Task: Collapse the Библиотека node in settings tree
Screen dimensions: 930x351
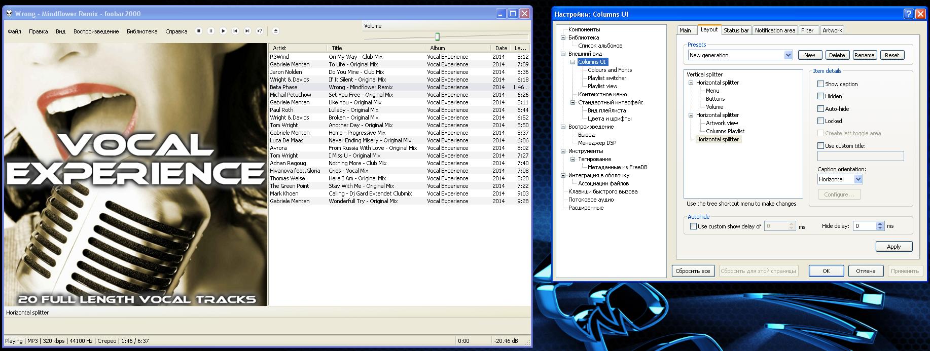Action: click(563, 37)
